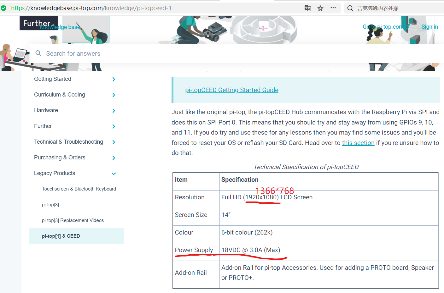Image resolution: width=444 pixels, height=293 pixels.
Task: Select pi-top[3] Replacement Videos item
Action: point(73,220)
